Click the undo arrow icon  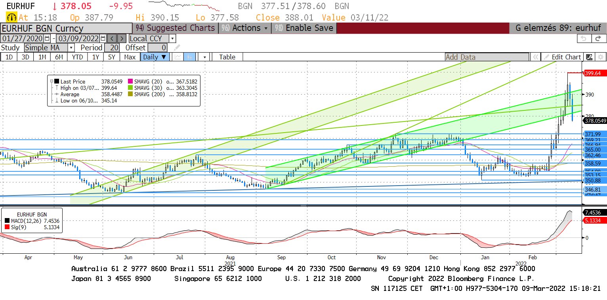tap(584, 38)
